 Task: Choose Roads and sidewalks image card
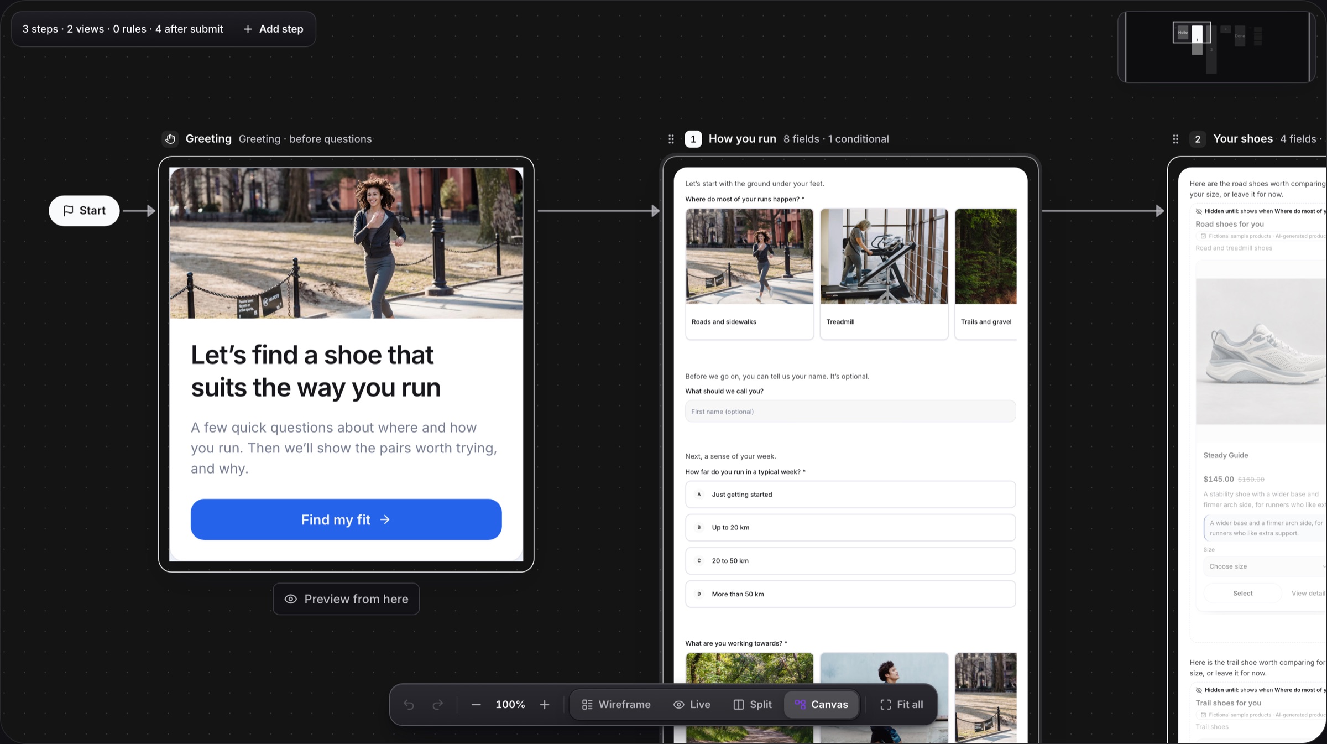click(x=750, y=273)
